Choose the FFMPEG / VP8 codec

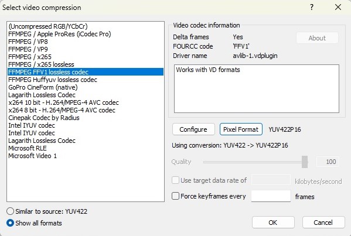tap(86, 42)
